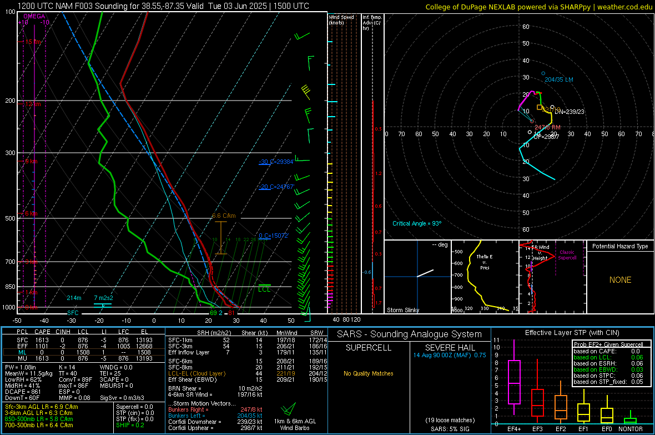The image size is (655, 435).
Task: Click the Eff Shear (EBWD) row
Action: [248, 380]
